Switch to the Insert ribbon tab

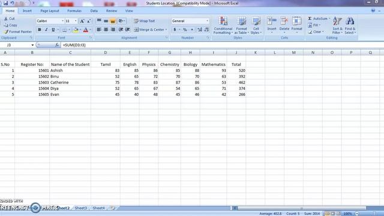click(x=27, y=11)
